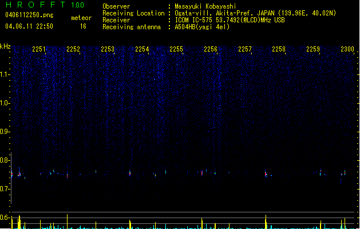Click the date stamp 04.06.11 22:50
The height and width of the screenshot is (229, 360).
pyautogui.click(x=29, y=26)
